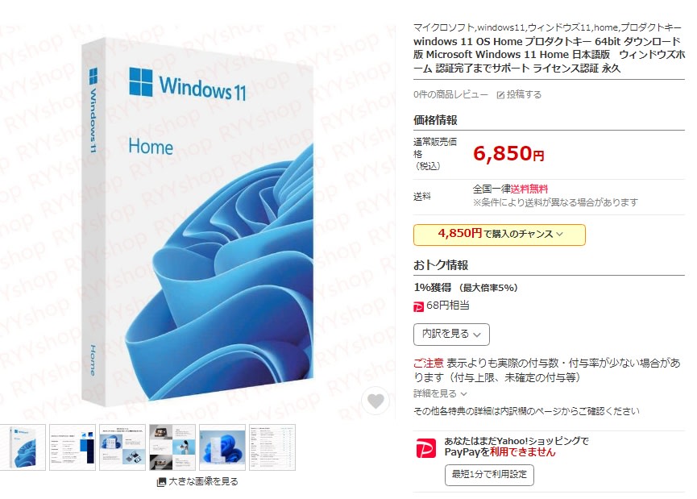
Task: Open 0件の商品レビュー link
Action: [x=450, y=95]
